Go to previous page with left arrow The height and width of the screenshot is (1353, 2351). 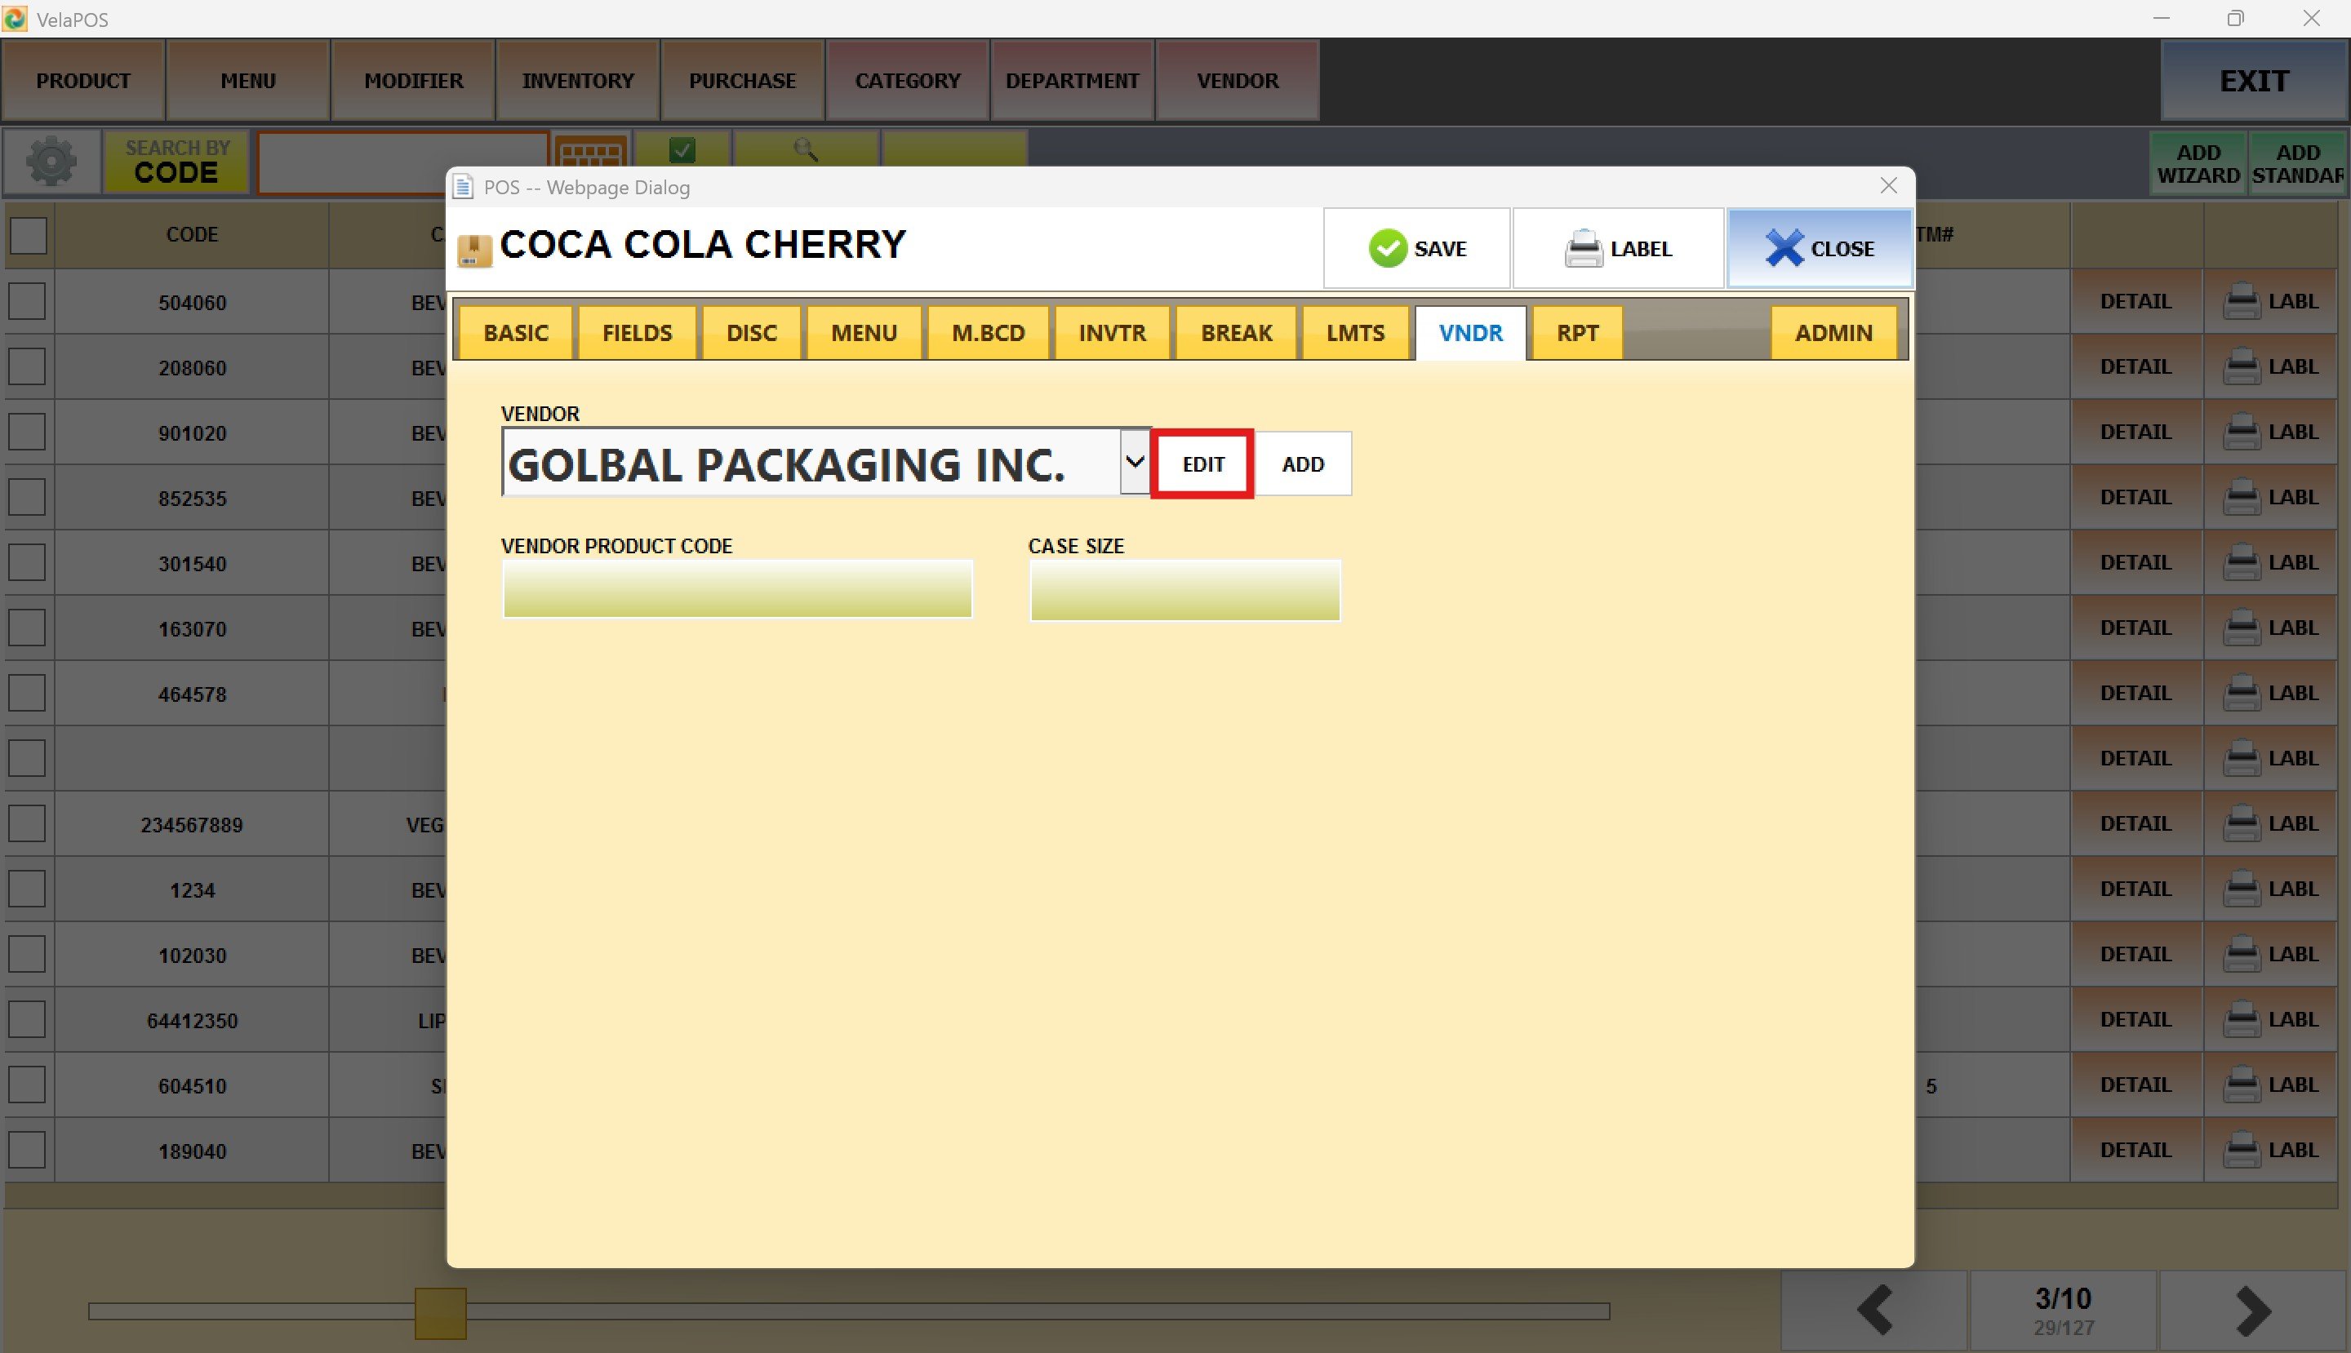pos(1873,1311)
